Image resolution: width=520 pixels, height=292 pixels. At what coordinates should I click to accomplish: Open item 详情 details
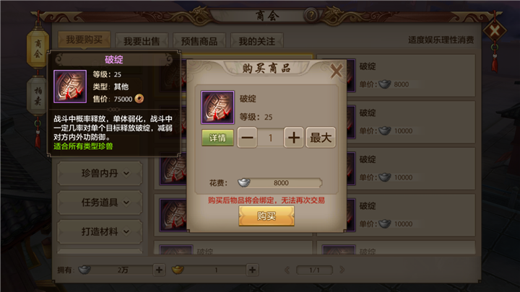pyautogui.click(x=217, y=138)
